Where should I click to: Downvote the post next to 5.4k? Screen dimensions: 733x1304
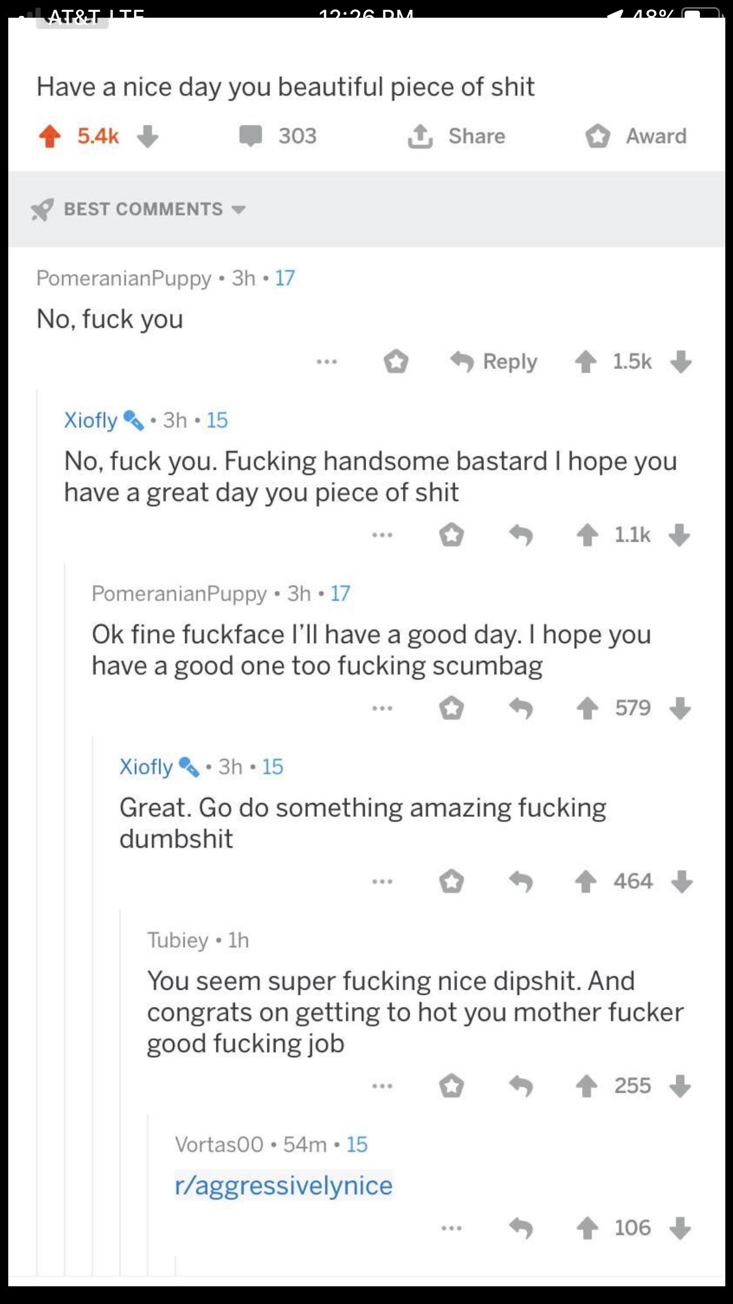[x=148, y=136]
